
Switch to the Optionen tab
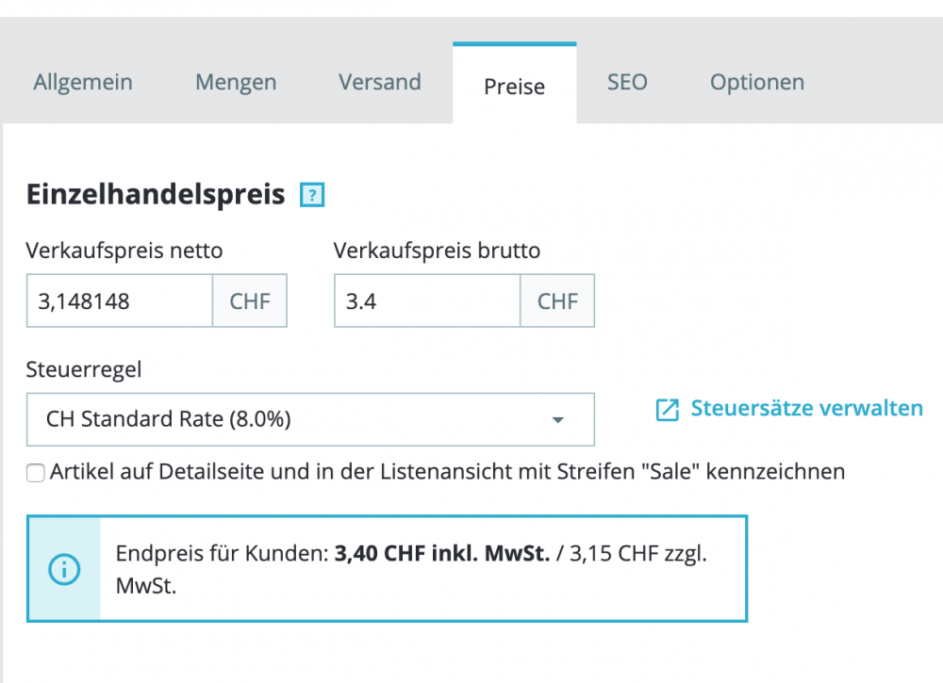coord(757,83)
